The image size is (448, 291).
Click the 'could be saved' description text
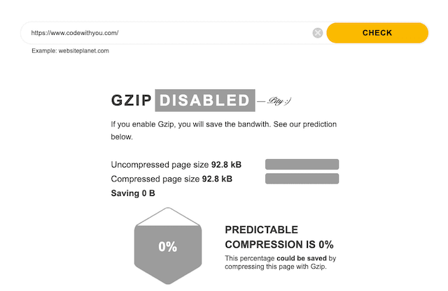[302, 258]
